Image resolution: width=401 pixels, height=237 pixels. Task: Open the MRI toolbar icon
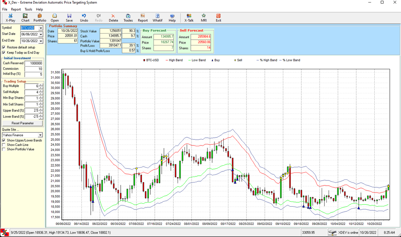tap(204, 18)
